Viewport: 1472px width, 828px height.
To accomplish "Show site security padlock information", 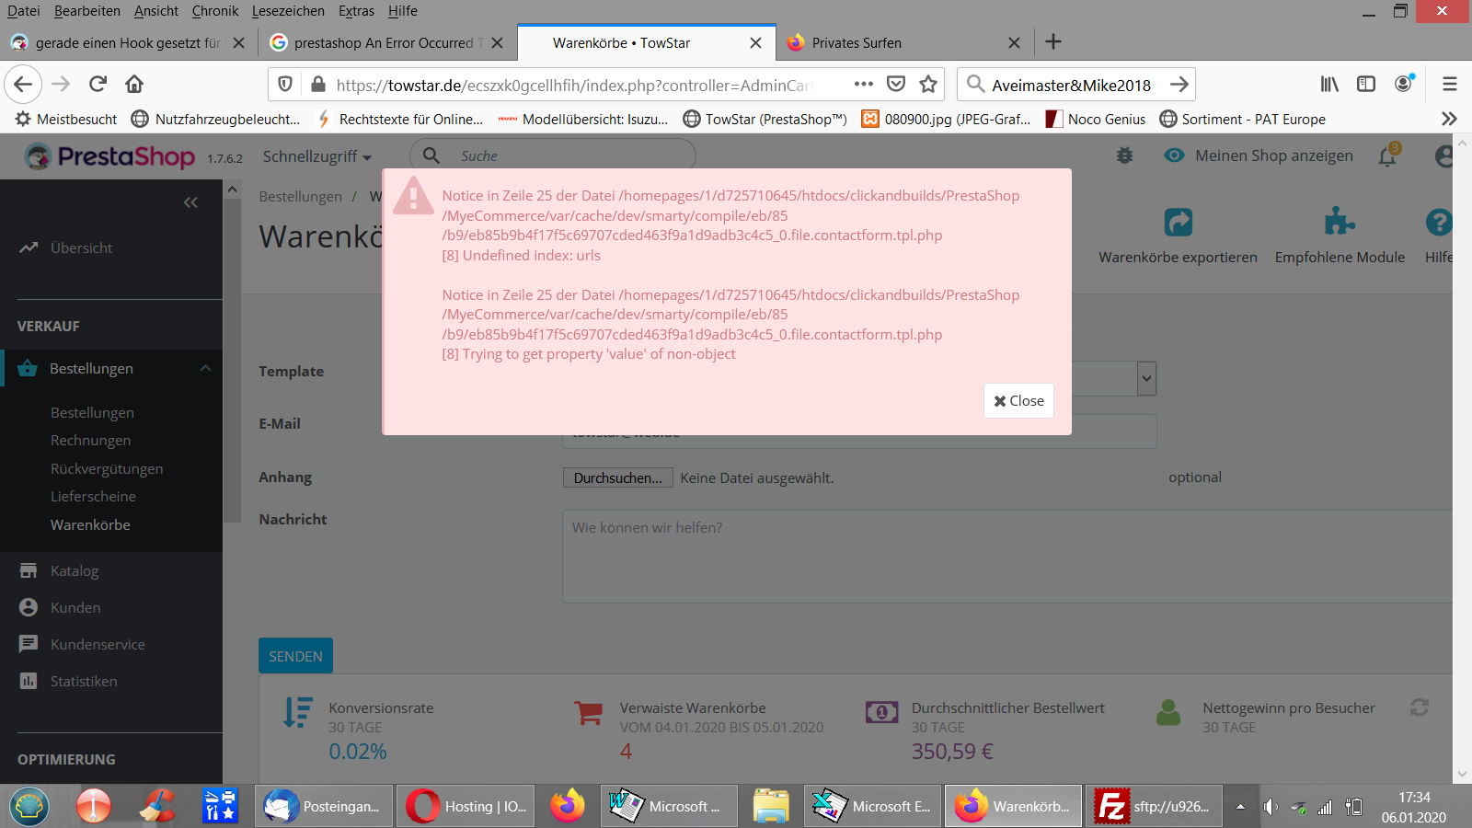I will tap(318, 85).
